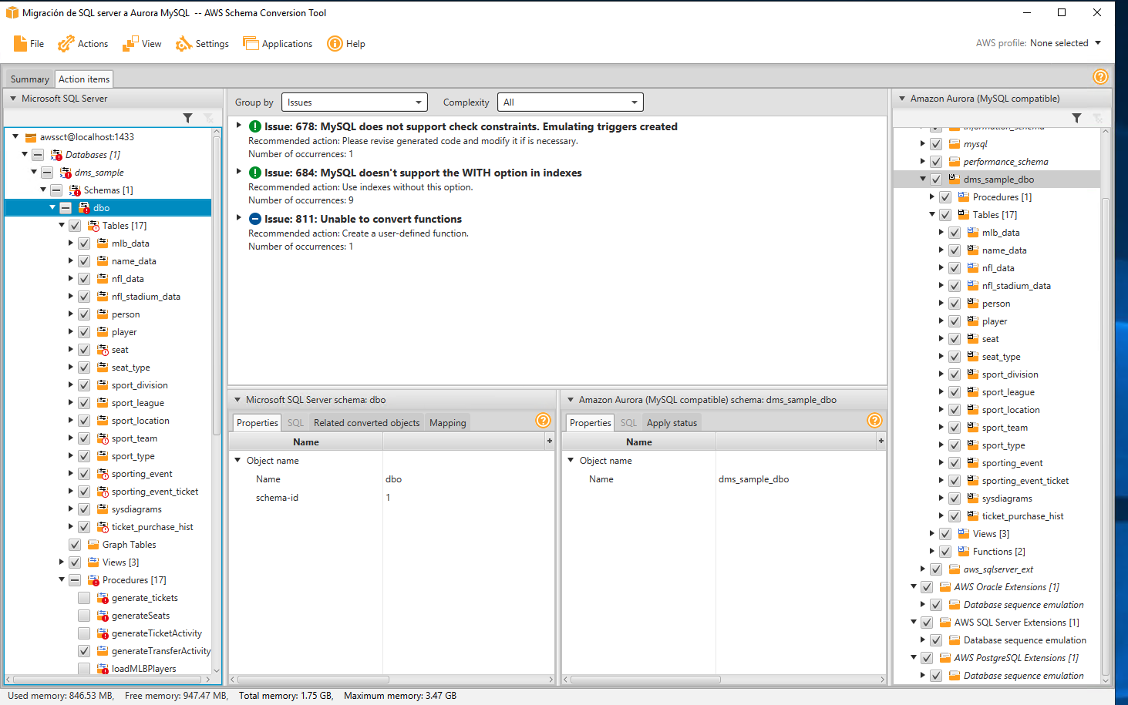Click the plus button in SQL Server properties header

click(549, 441)
